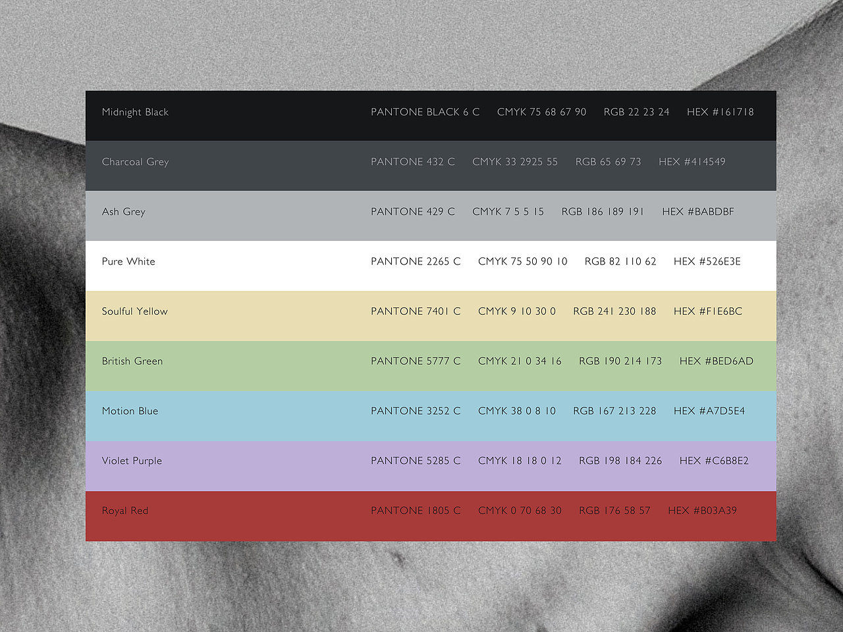
Task: Select PANTONE 5777 C text
Action: pyautogui.click(x=416, y=361)
